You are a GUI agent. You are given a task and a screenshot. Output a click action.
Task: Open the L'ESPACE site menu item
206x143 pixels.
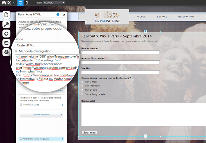(162, 17)
